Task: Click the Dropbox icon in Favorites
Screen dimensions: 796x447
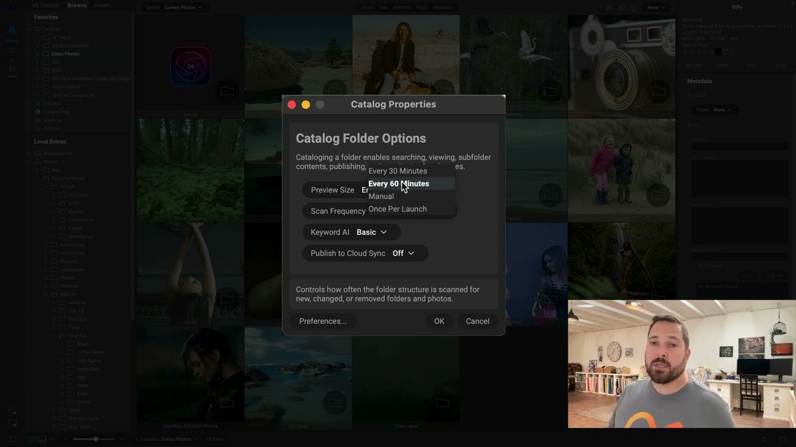Action: pos(37,104)
